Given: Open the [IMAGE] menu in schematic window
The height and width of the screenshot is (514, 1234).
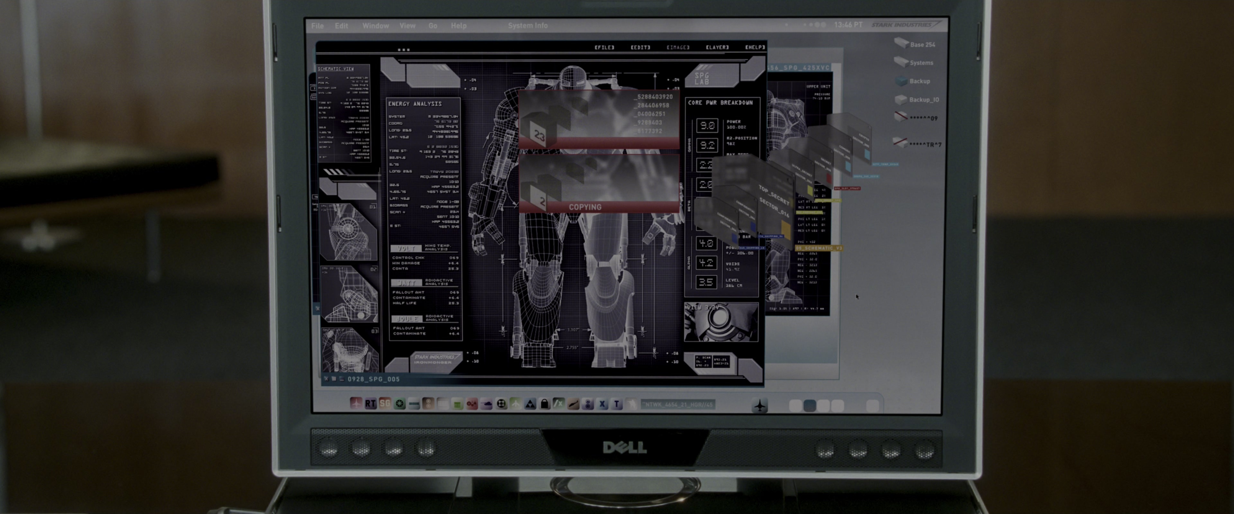Looking at the screenshot, I should [x=678, y=48].
